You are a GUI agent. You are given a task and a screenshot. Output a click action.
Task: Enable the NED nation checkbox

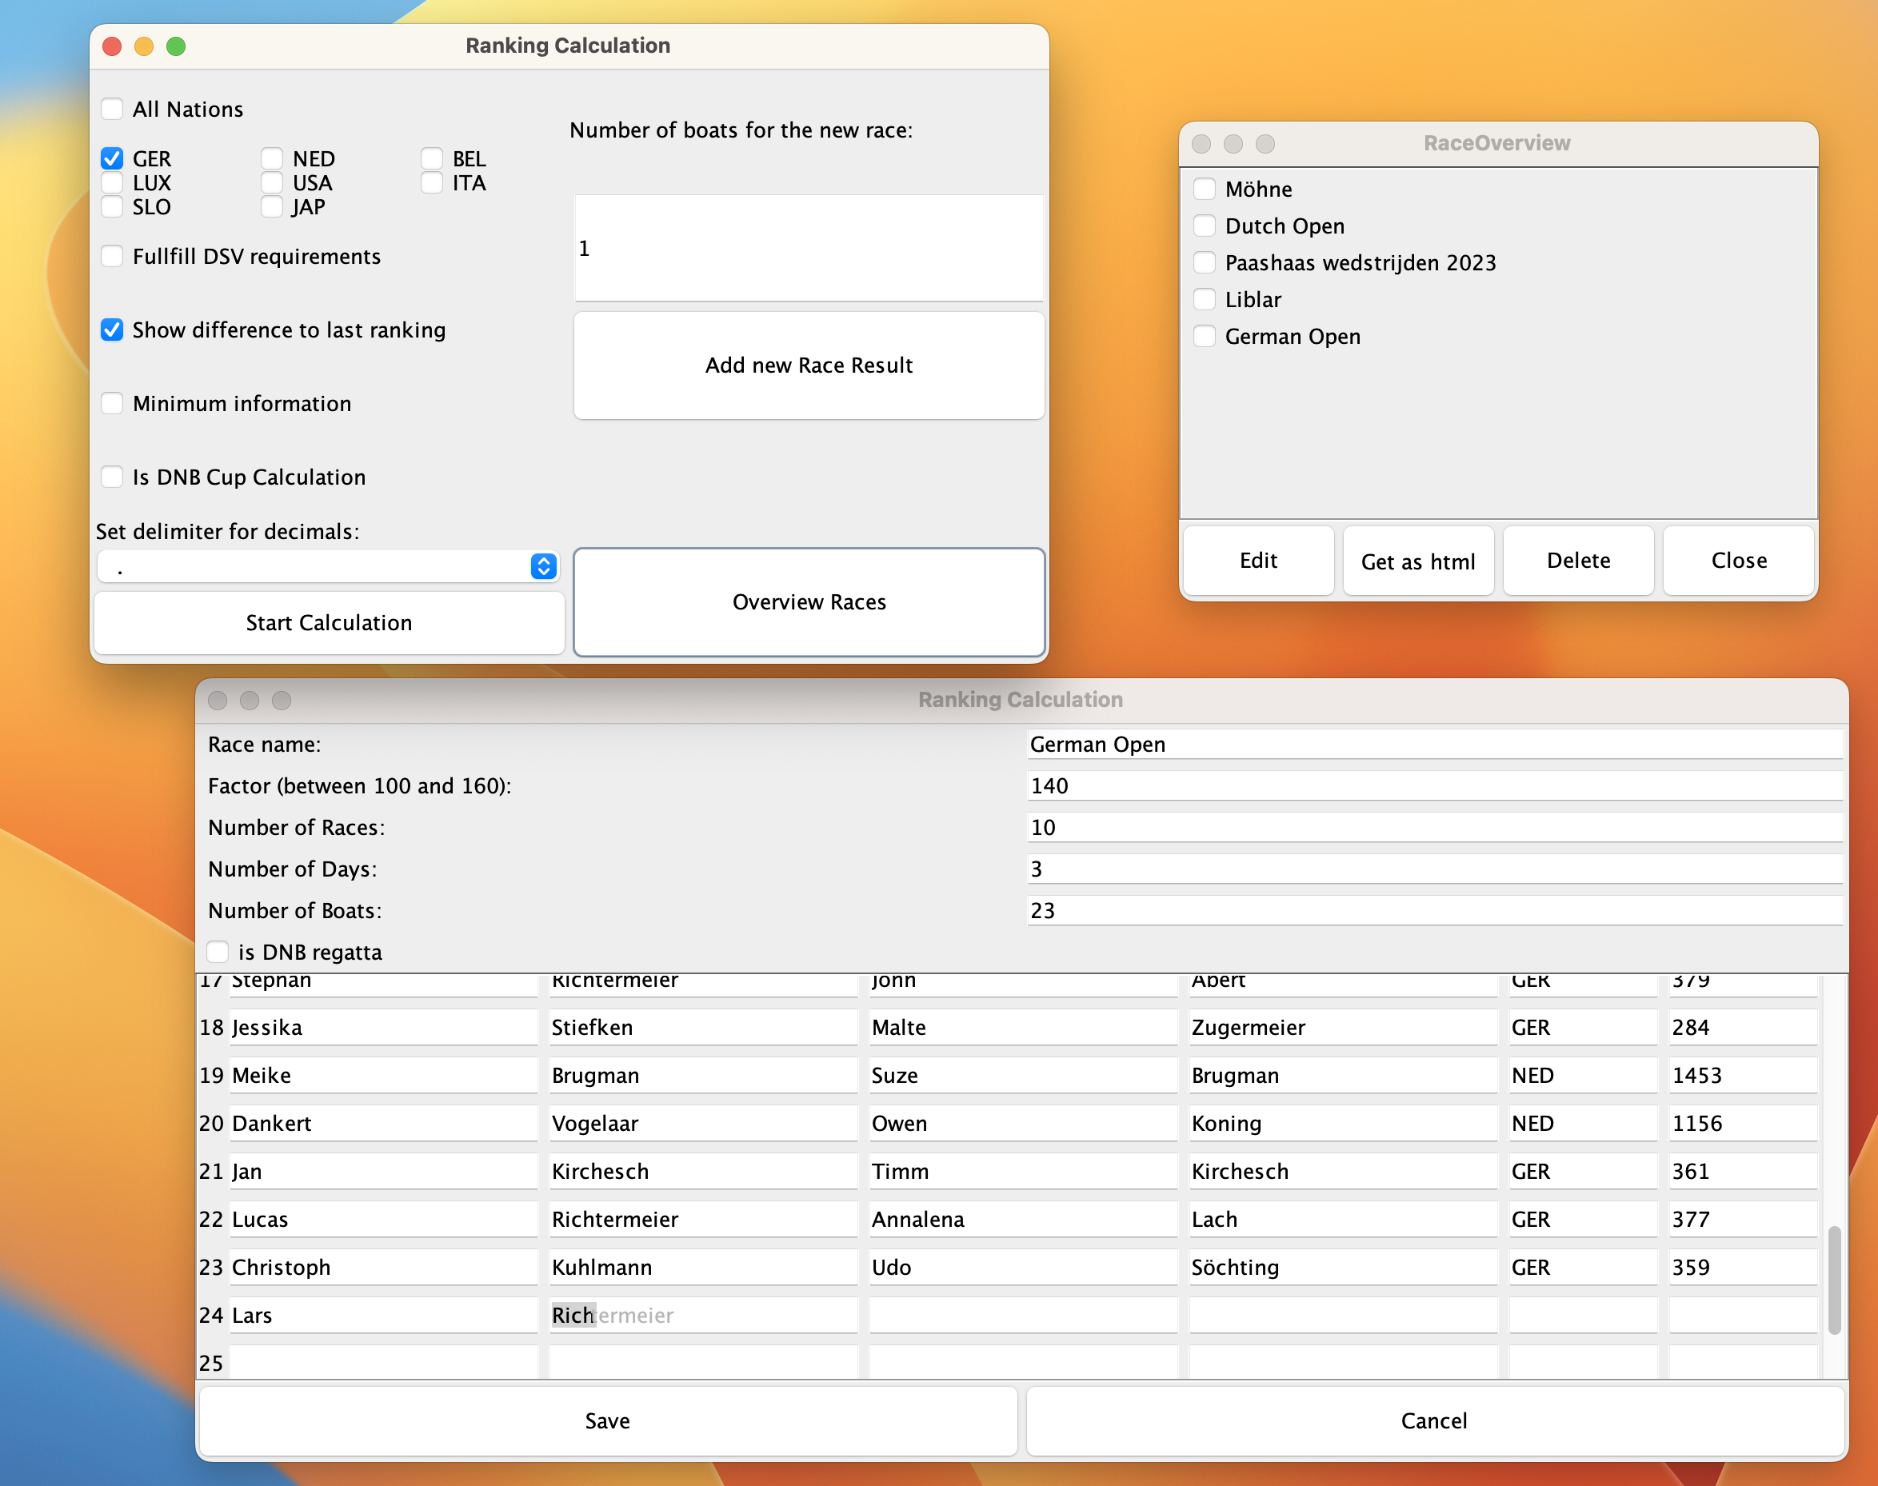click(x=271, y=158)
